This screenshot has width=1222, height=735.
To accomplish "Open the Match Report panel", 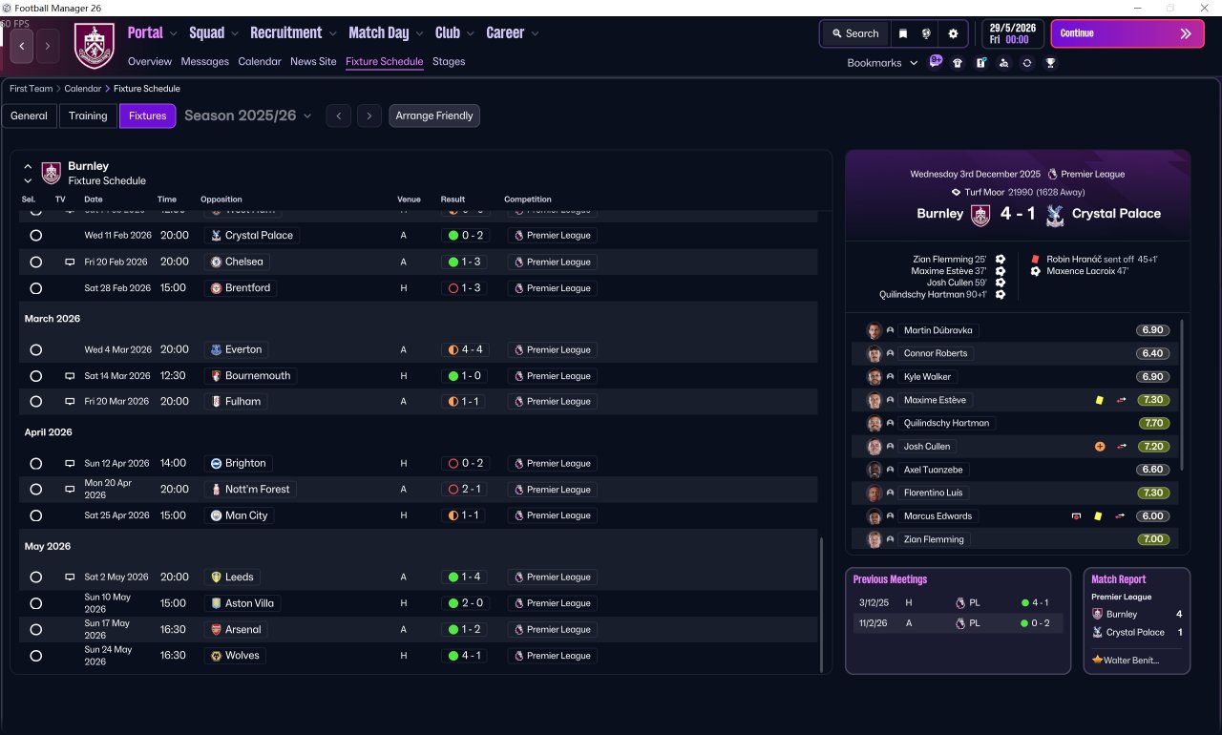I will point(1137,621).
